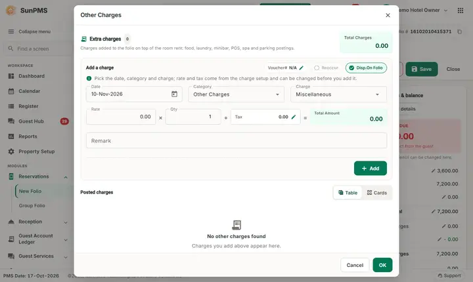Confirm with the OK button
The width and height of the screenshot is (473, 282).
pos(382,265)
